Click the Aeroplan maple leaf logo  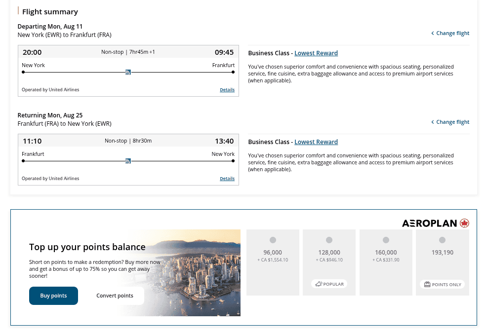click(464, 223)
